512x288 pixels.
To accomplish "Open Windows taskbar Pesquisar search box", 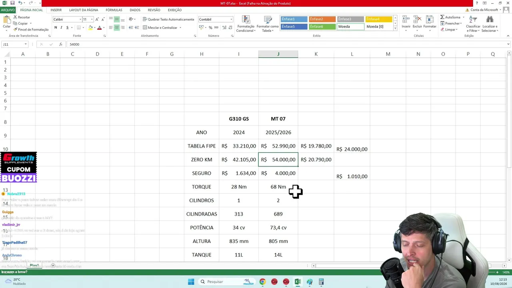I will [x=227, y=282].
